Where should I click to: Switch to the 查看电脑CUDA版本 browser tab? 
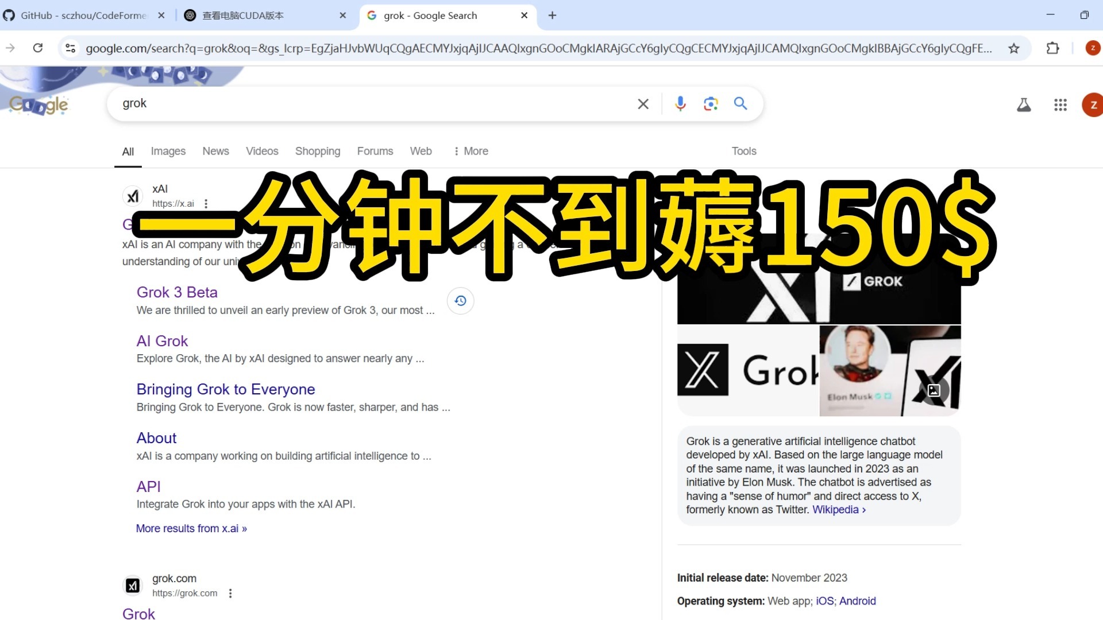(x=243, y=15)
